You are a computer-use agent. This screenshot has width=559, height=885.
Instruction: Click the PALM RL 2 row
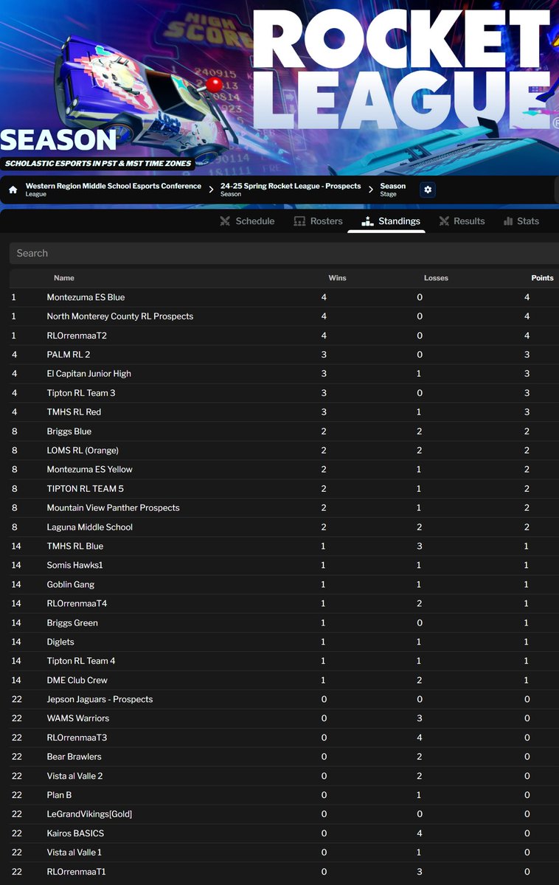(284, 355)
